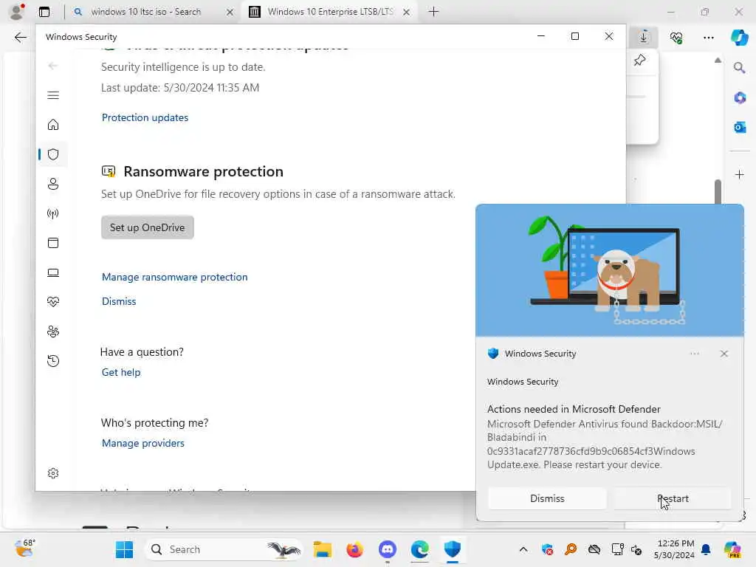Pin the downloads flyout panel

(640, 61)
